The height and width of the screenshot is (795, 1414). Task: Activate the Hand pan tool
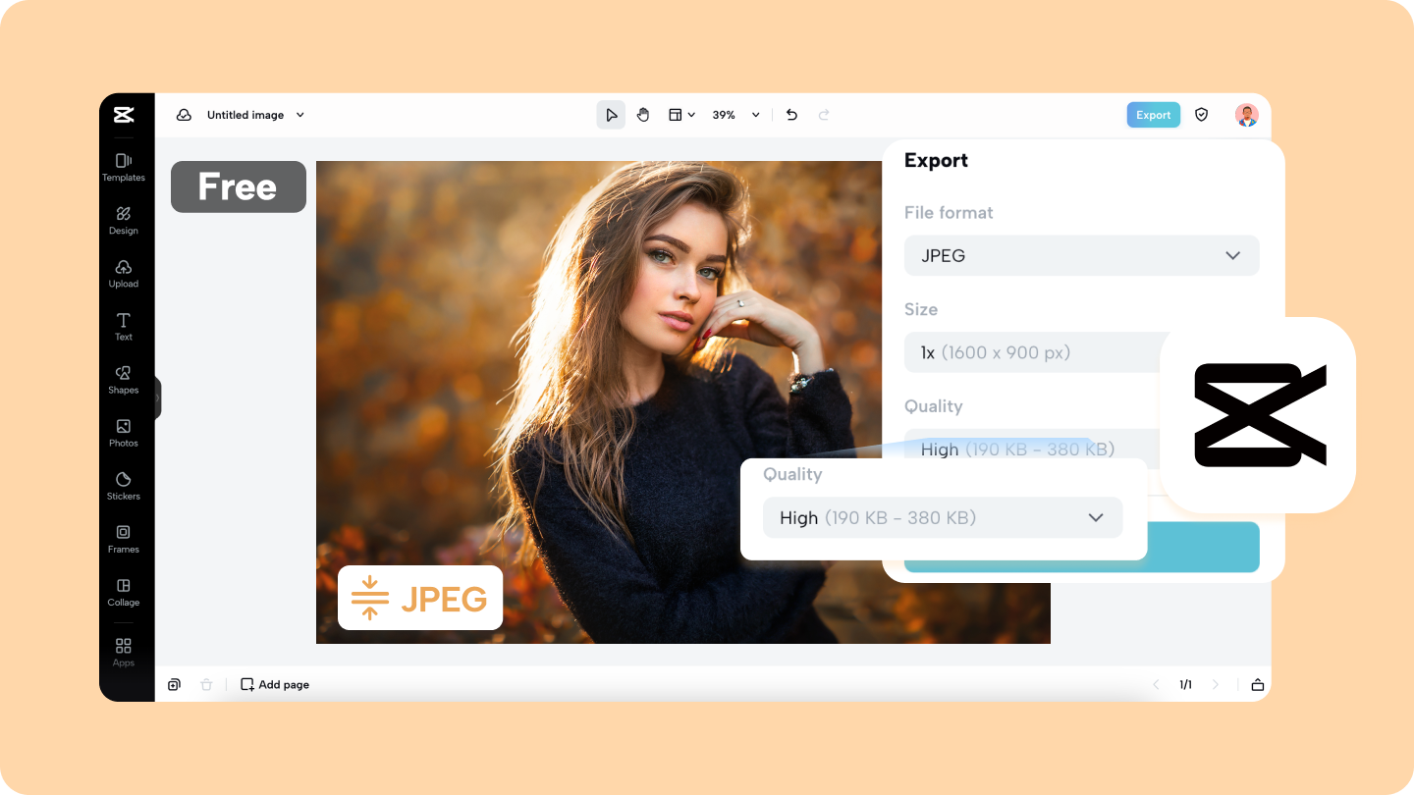pyautogui.click(x=643, y=115)
